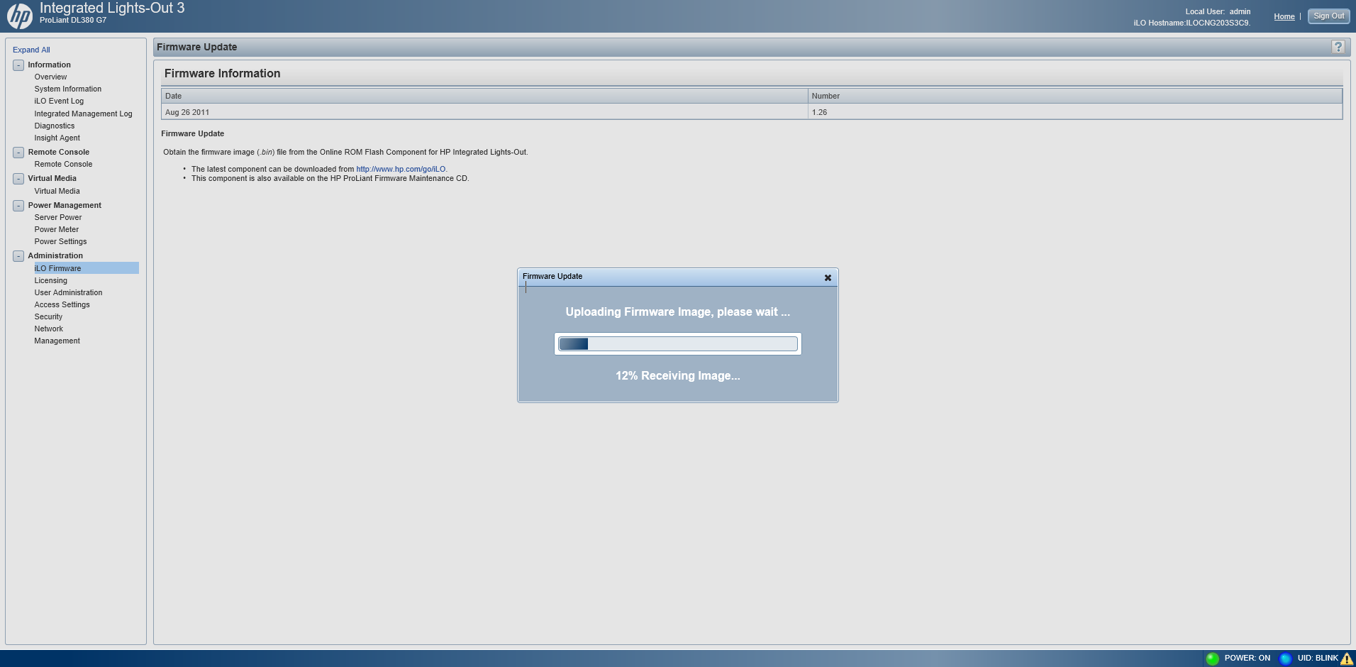Click the firmware upload progress bar
This screenshot has width=1356, height=667.
[678, 344]
